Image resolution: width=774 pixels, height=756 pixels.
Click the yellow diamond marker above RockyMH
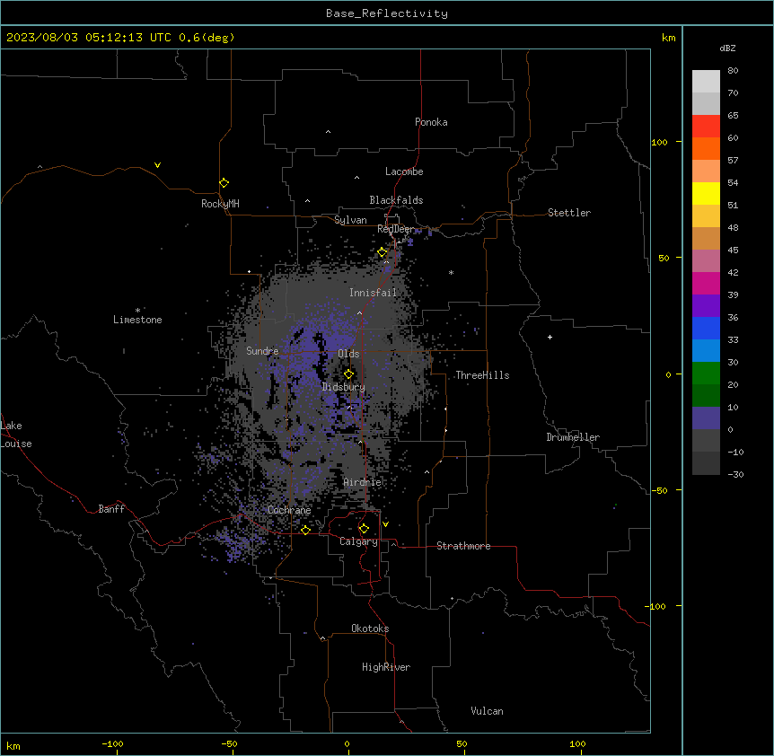(224, 183)
